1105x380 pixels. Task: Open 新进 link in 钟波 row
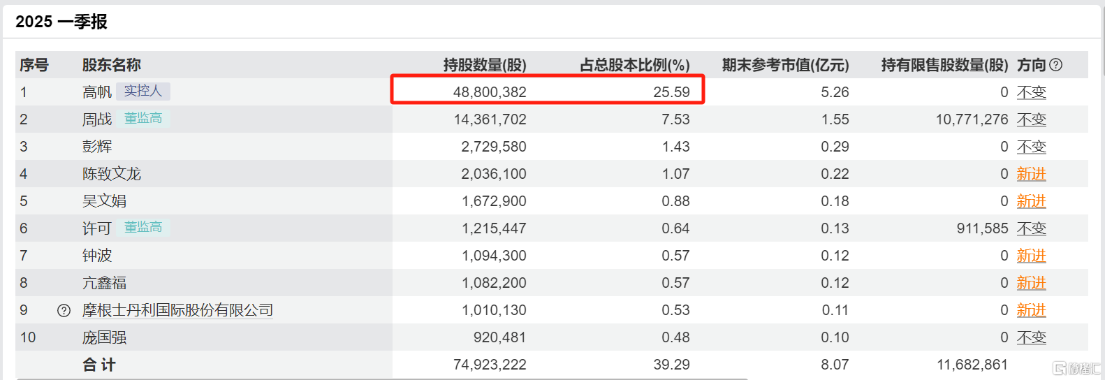click(x=1031, y=256)
